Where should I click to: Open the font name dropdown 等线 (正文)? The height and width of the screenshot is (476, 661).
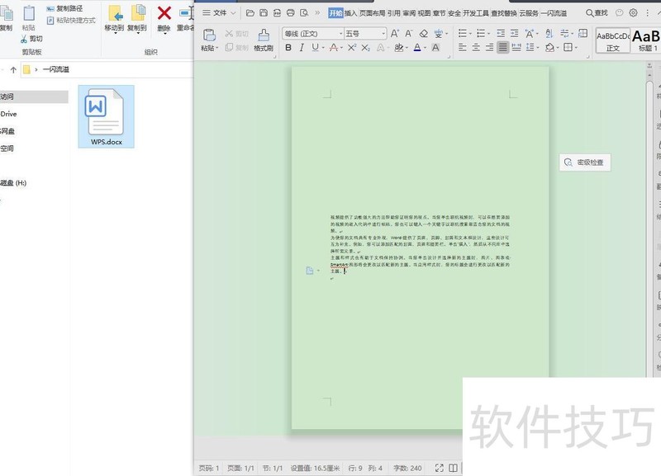pyautogui.click(x=341, y=34)
